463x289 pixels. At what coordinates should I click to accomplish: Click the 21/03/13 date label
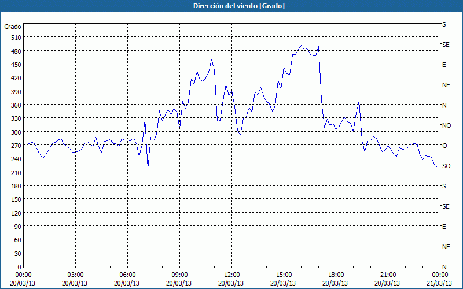[440, 283]
